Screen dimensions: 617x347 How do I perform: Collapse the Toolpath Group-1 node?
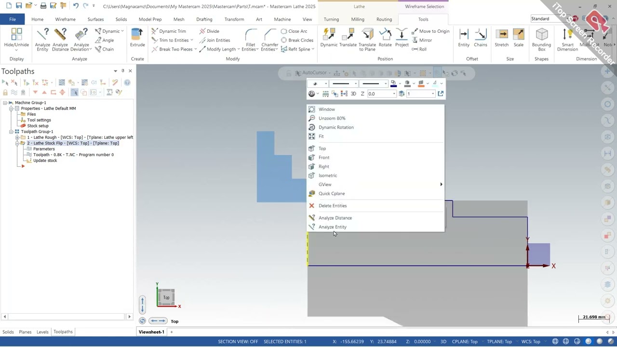click(x=11, y=132)
